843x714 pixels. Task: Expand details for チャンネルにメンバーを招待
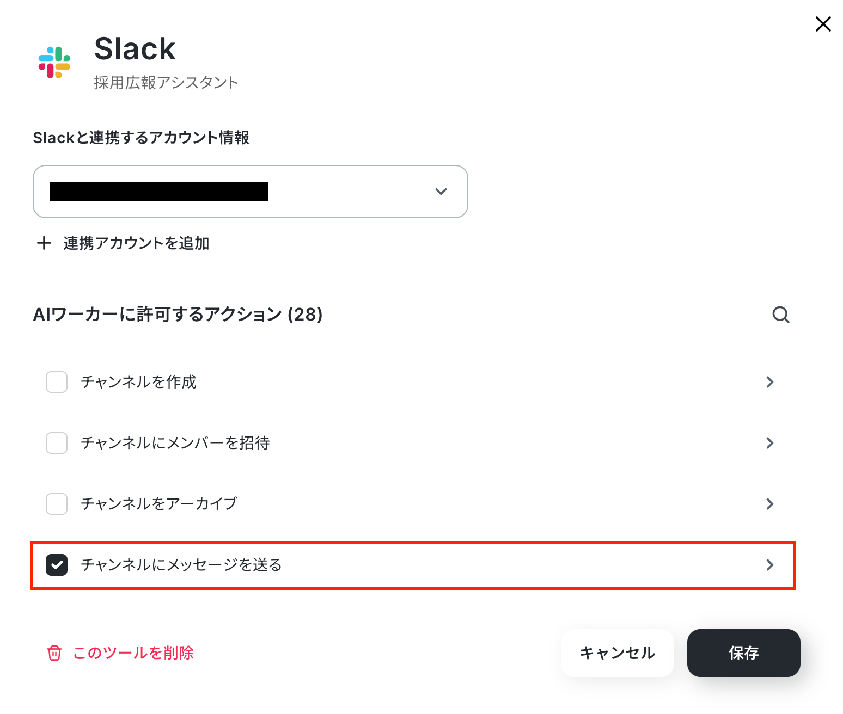[770, 443]
